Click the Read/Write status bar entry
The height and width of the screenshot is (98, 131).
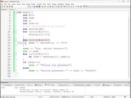[x=107, y=97]
